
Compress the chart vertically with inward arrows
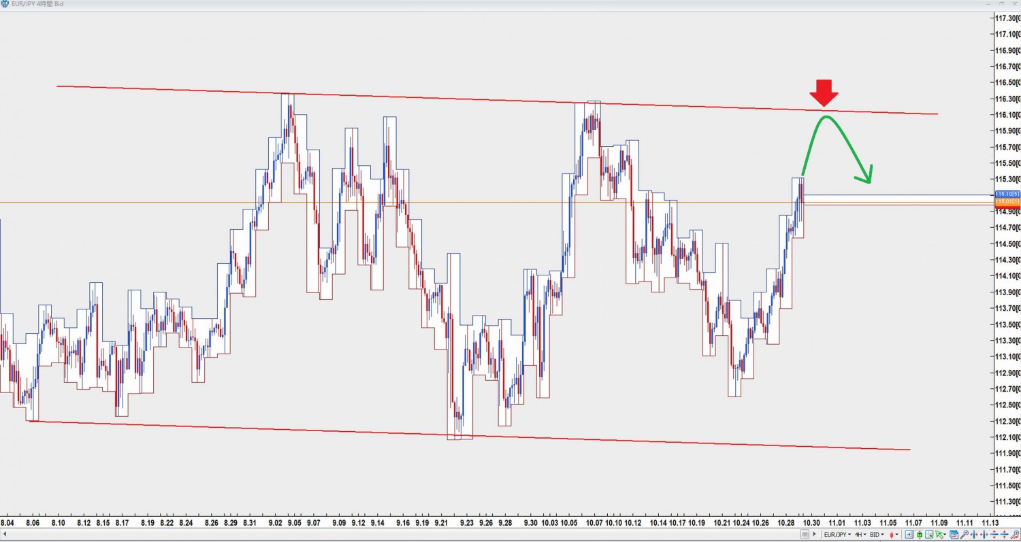(1004, 535)
